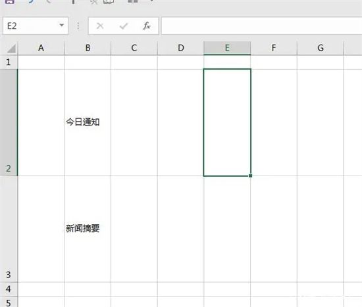Image resolution: width=362 pixels, height=307 pixels.
Task: Open the Name Box dropdown arrow
Action: 61,25
